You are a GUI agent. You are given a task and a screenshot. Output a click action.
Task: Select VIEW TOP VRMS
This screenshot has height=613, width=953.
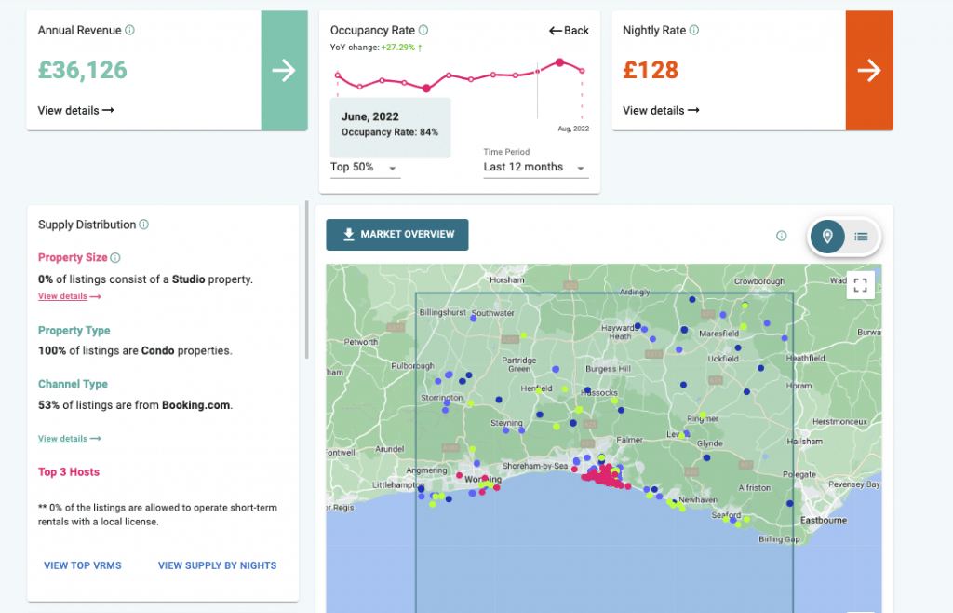pos(82,565)
